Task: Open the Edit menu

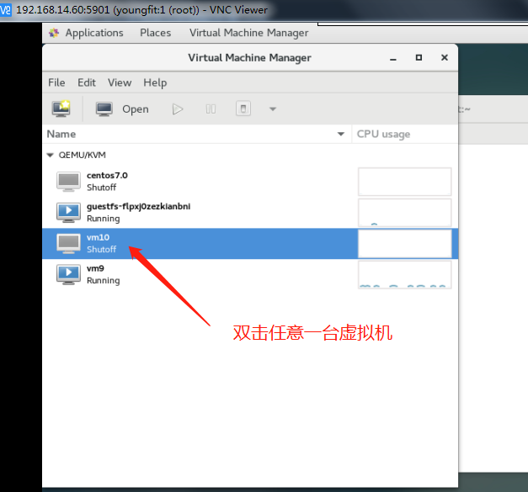Action: tap(87, 82)
